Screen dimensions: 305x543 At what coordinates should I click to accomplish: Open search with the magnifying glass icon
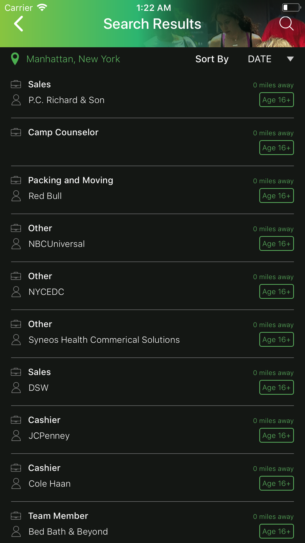[286, 24]
